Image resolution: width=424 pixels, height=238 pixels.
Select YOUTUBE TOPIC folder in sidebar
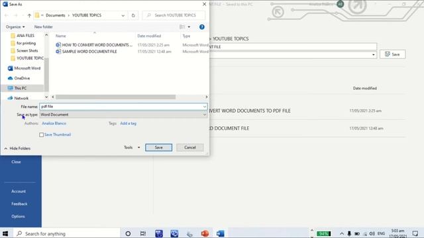[x=27, y=58]
